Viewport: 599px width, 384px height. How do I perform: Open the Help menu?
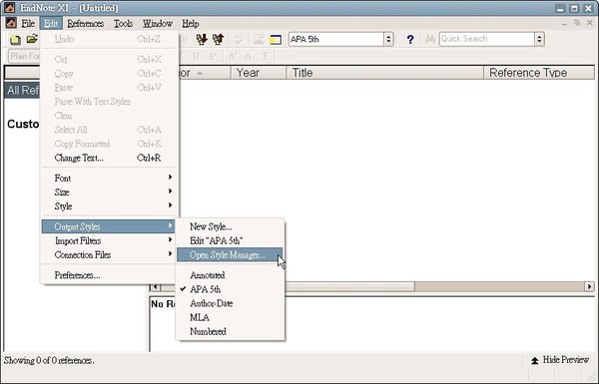coord(191,24)
